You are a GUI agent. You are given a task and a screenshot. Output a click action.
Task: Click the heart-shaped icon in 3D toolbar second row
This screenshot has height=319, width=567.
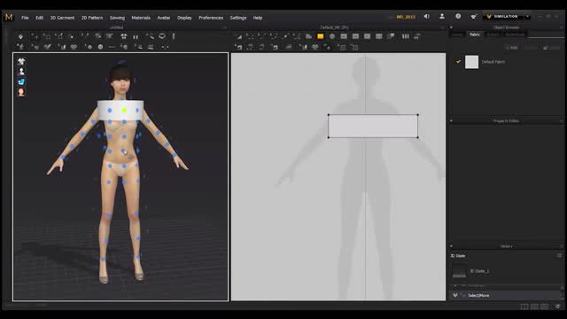point(74,47)
